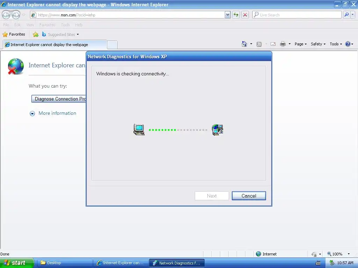The width and height of the screenshot is (358, 268).
Task: Click the keyboard icon in system tray
Action: (318, 263)
